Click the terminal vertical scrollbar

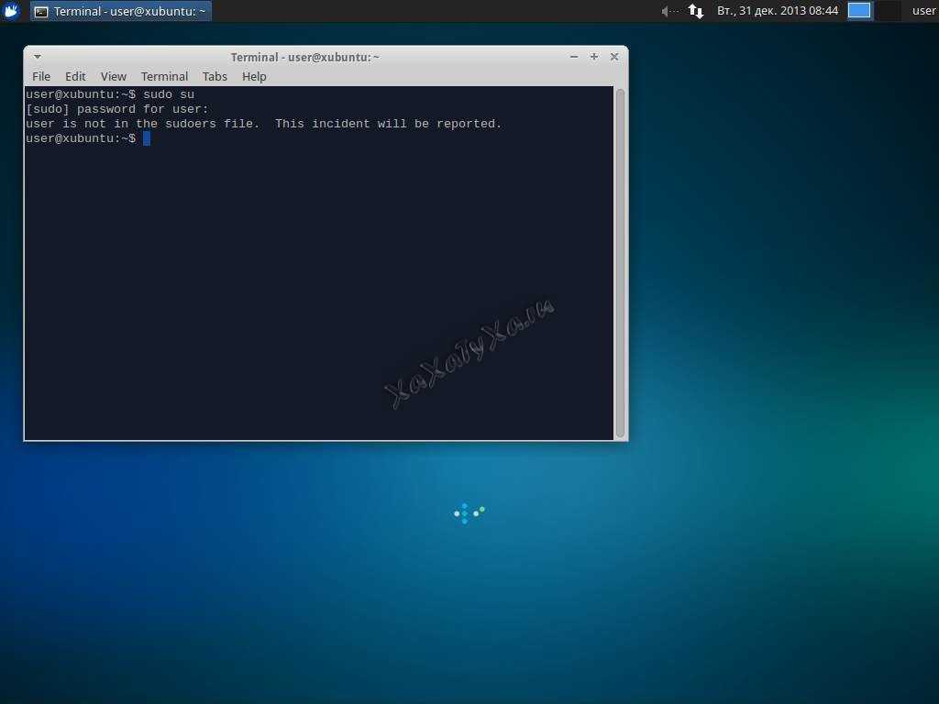point(620,262)
